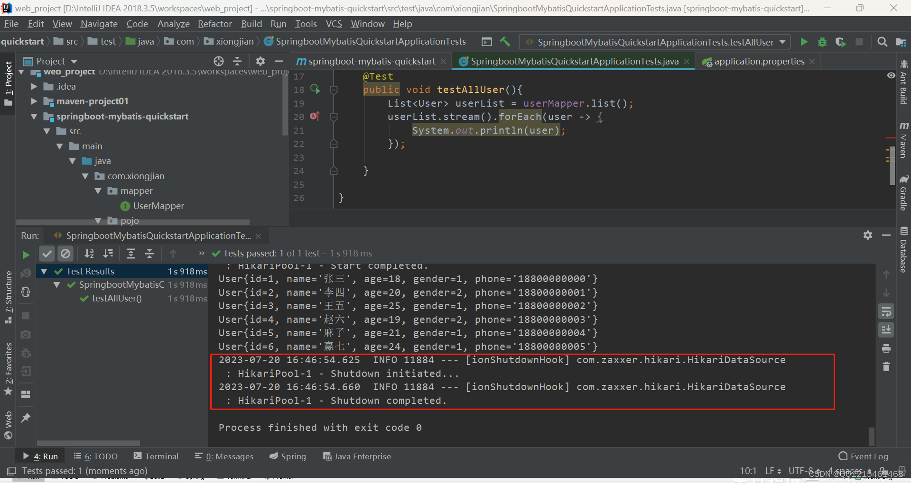Click the console vertical scrollbar thumb
The width and height of the screenshot is (911, 483).
click(x=871, y=437)
